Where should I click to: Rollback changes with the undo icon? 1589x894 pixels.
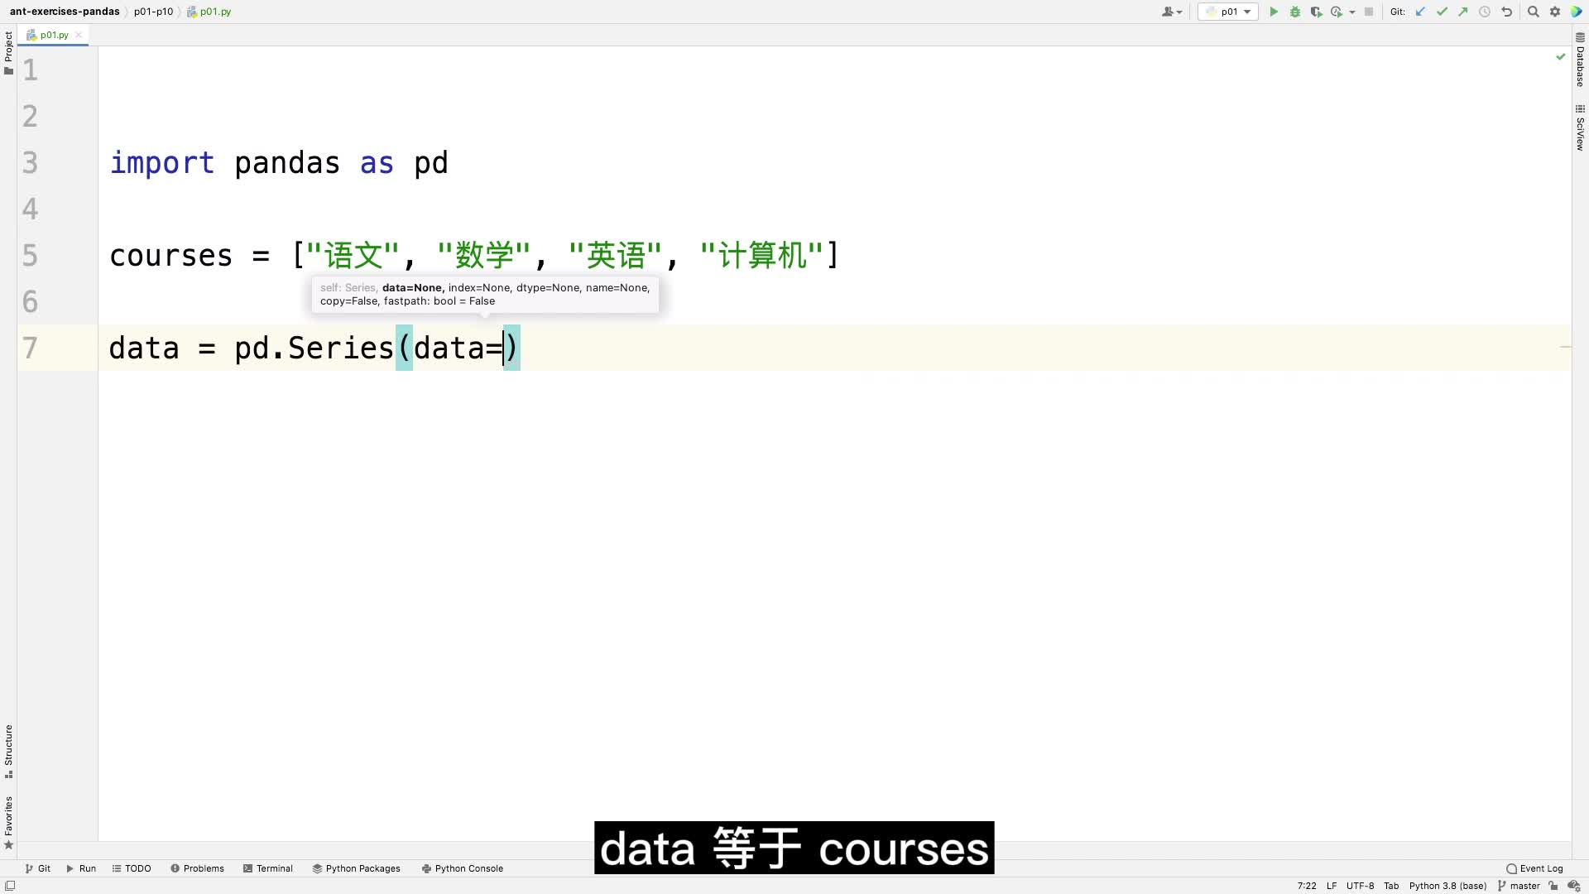1507,12
